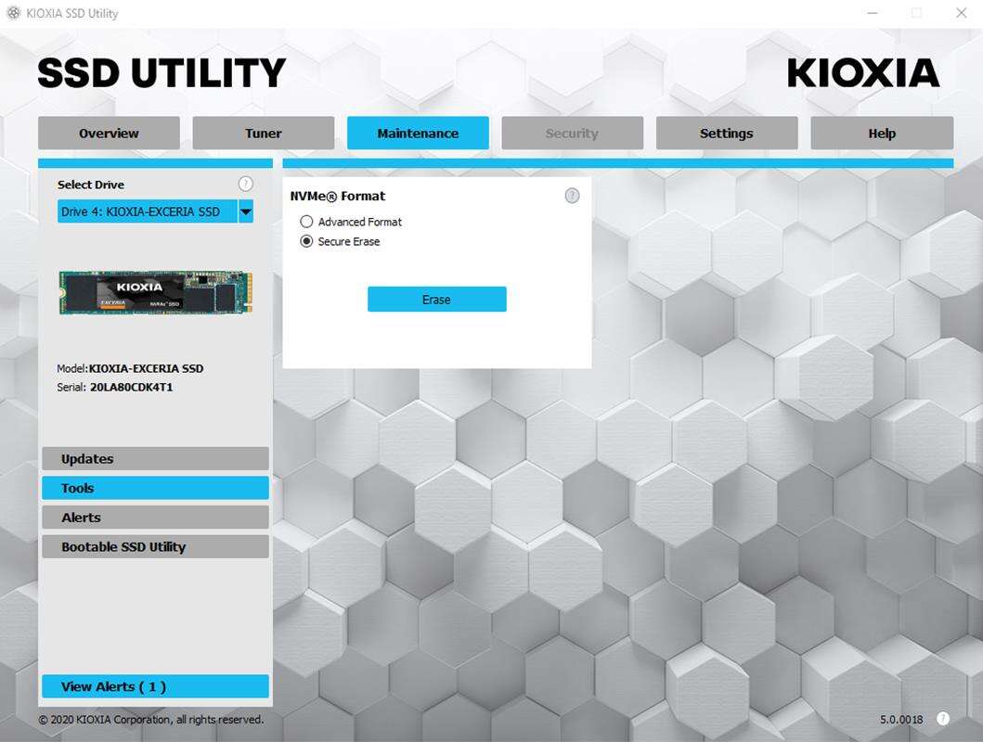Click the KIOXIA app icon in title bar
Viewport: 983px width, 742px height.
pos(13,13)
